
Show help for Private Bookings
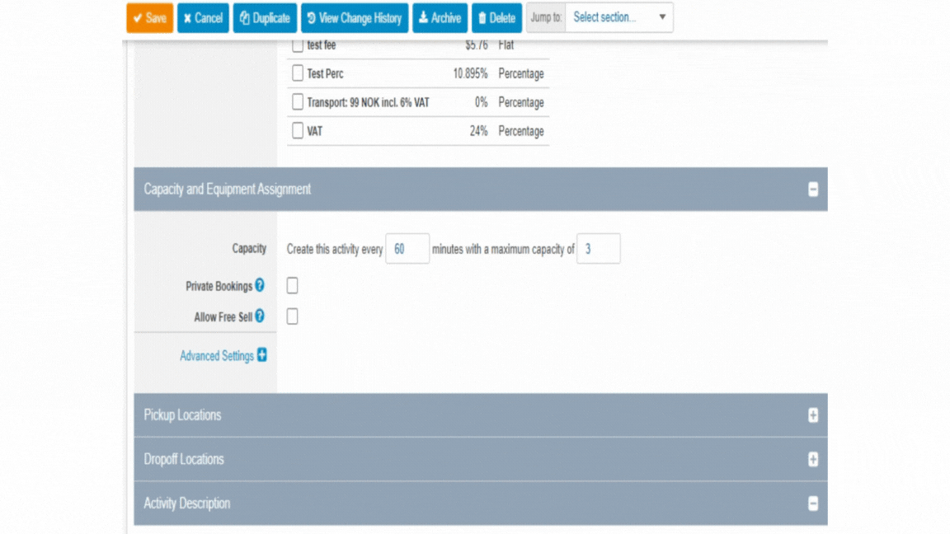pos(260,285)
